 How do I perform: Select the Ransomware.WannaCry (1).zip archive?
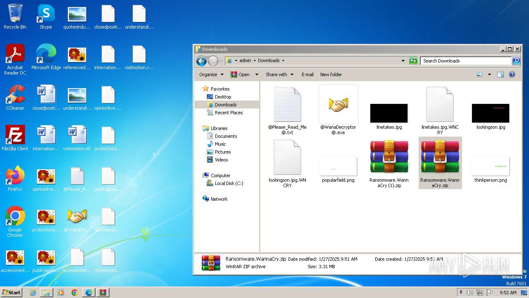(389, 163)
